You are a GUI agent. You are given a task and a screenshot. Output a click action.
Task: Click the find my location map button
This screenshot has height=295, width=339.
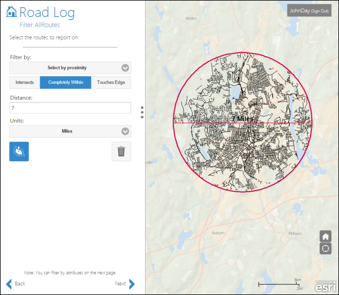pyautogui.click(x=325, y=249)
